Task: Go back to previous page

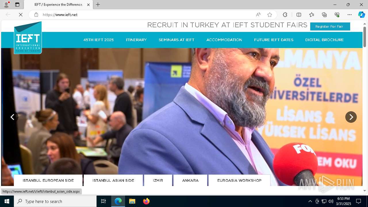Action: click(x=8, y=15)
